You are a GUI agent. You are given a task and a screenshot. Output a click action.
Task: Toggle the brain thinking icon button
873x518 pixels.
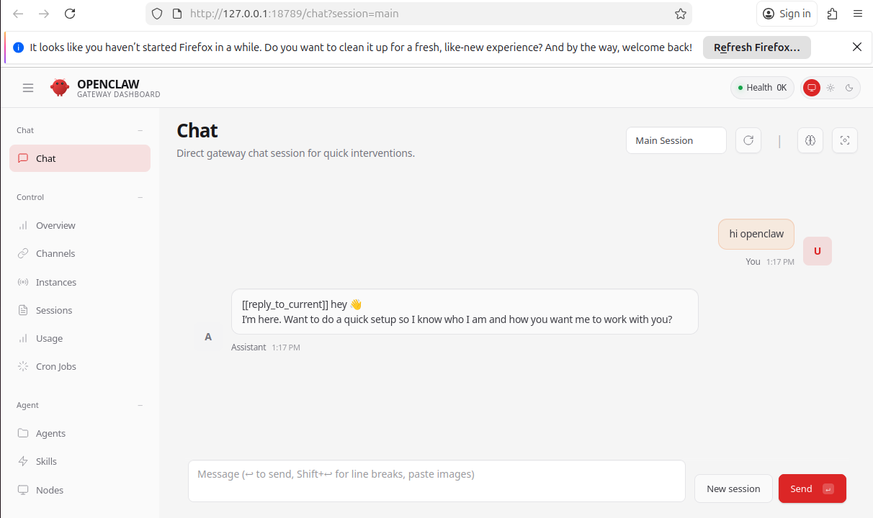pos(810,140)
